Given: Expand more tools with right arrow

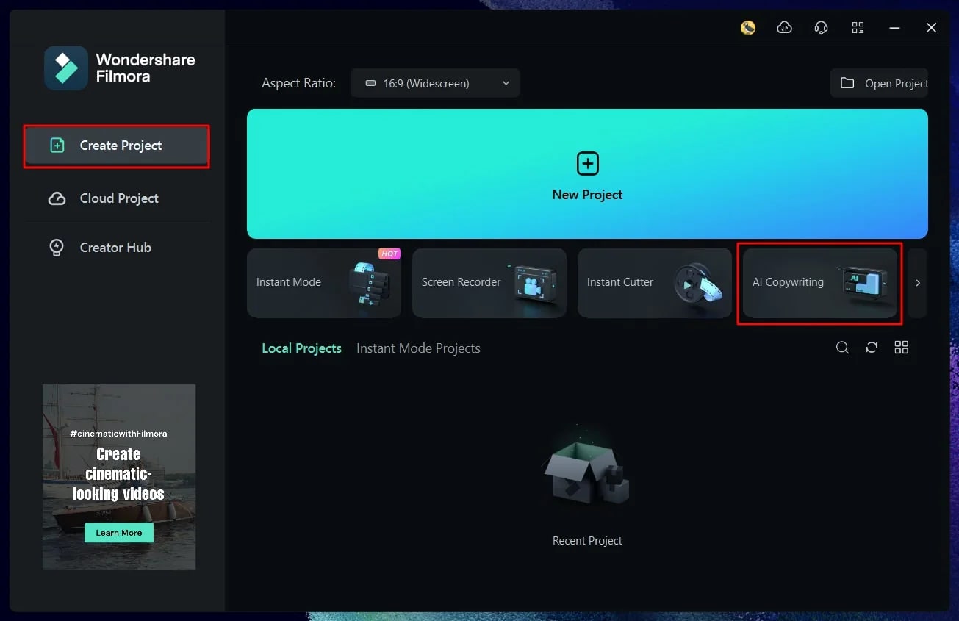Looking at the screenshot, I should [x=918, y=282].
